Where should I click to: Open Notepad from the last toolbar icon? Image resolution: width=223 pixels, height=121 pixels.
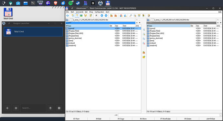149,15
